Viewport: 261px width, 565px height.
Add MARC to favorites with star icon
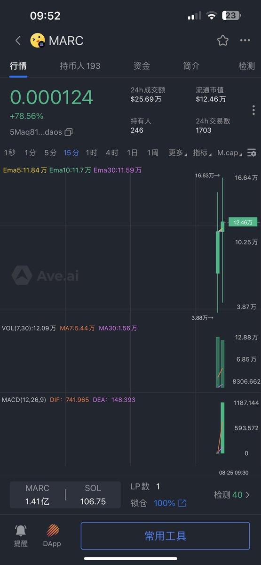(x=223, y=40)
